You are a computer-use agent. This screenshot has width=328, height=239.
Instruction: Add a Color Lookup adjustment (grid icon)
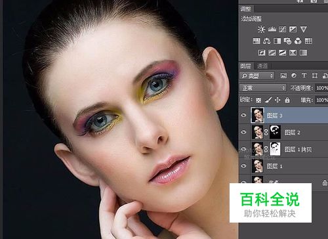(x=308, y=41)
